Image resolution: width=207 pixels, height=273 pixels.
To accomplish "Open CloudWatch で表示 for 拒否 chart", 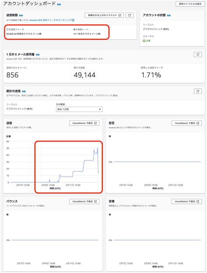I will 186,123.
